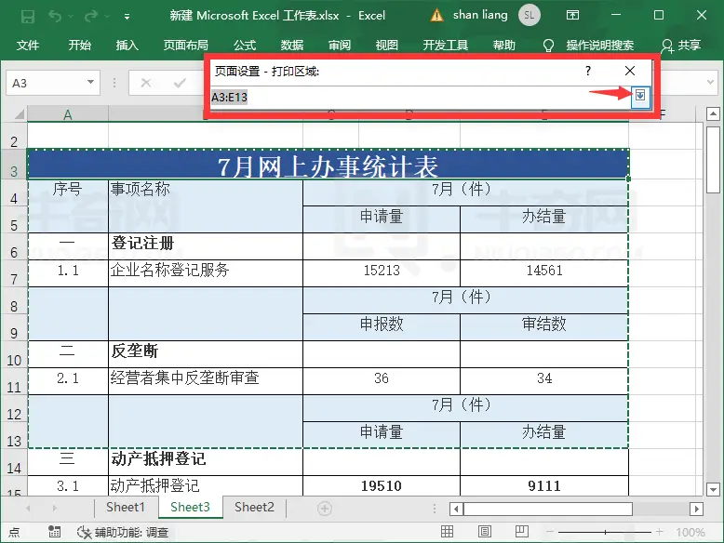Expand the formula bar chevron
This screenshot has height=543, width=724.
(x=711, y=83)
